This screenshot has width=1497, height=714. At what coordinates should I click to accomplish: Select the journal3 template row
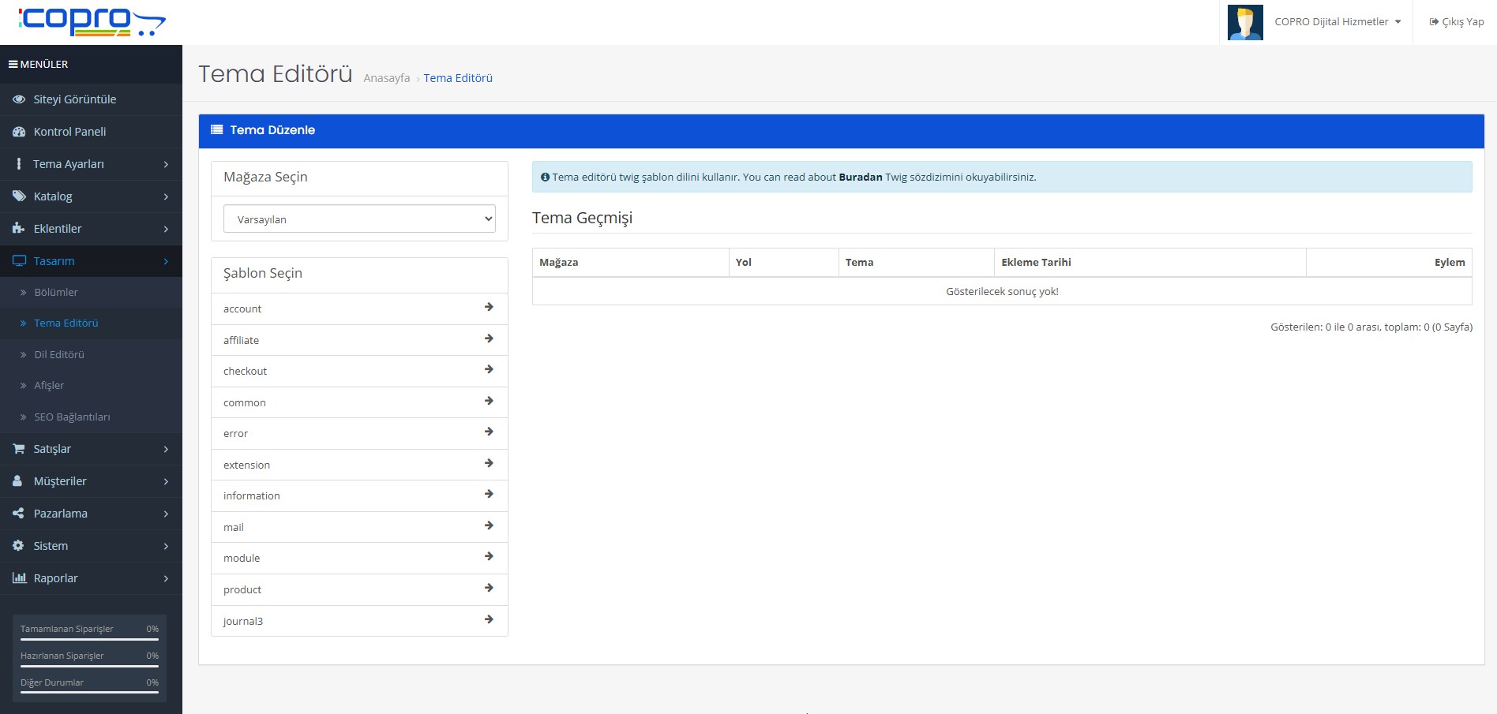click(359, 621)
